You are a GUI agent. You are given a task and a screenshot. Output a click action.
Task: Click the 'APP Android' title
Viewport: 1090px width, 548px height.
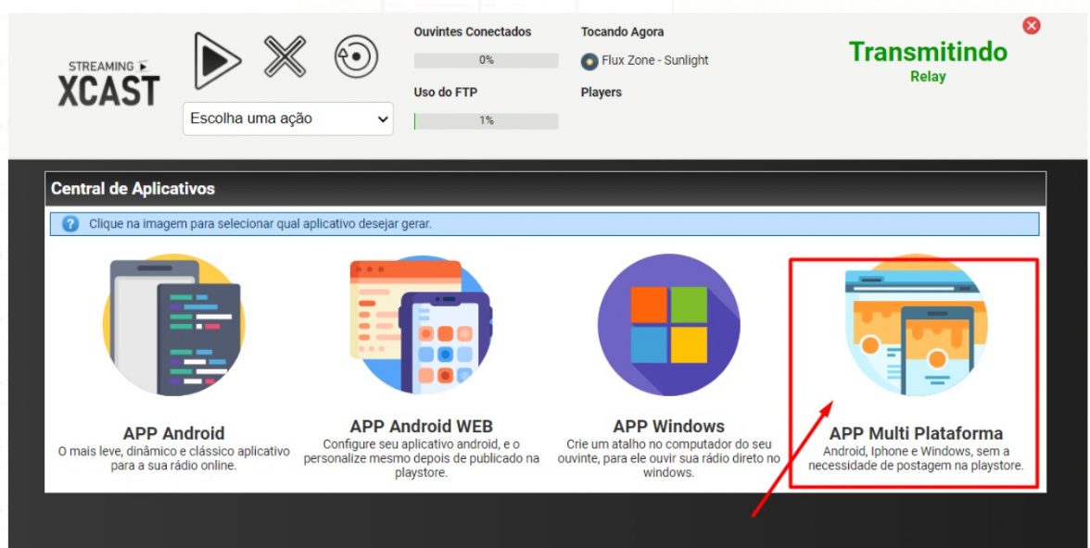tap(174, 433)
